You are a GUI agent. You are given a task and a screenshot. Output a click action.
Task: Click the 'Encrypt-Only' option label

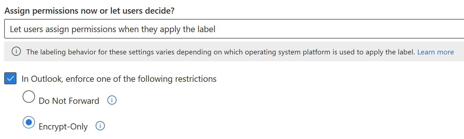[x=63, y=126]
